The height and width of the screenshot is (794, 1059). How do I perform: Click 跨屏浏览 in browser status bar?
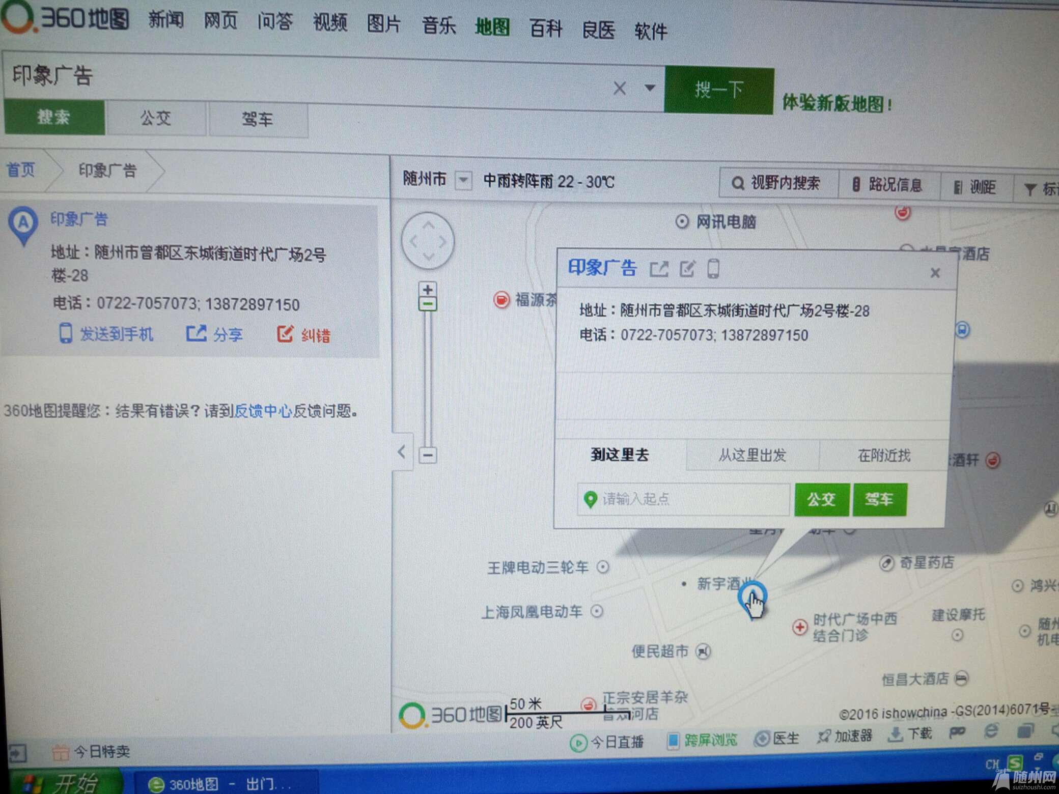click(702, 740)
